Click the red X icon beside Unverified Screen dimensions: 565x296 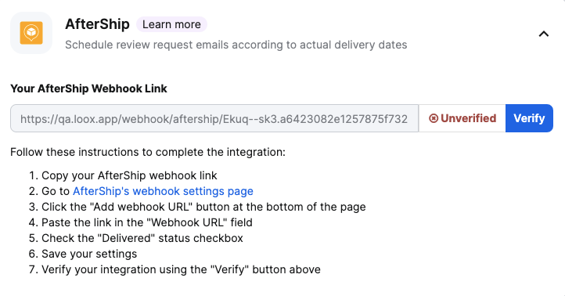pyautogui.click(x=434, y=118)
